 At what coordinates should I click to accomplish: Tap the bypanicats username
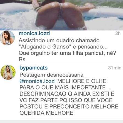click(x=33, y=68)
